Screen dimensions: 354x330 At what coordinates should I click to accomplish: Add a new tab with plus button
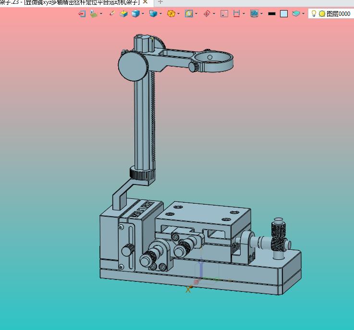(160, 2)
